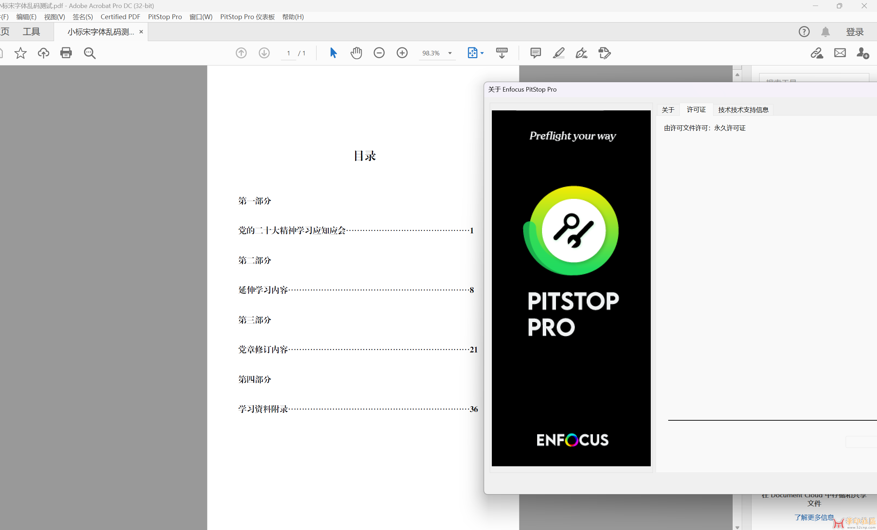
Task: Open the 签名(S) menu
Action: (x=83, y=17)
